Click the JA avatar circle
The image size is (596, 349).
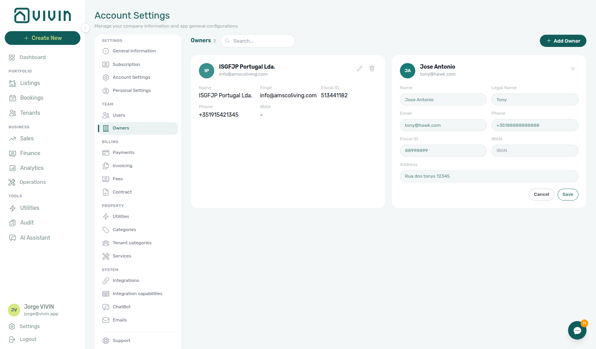tap(407, 71)
